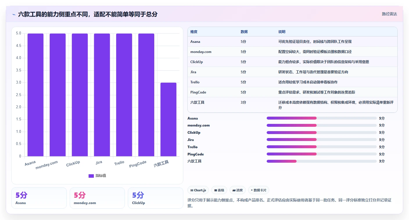Click the 六款工具 x-axis label
The height and width of the screenshot is (220, 409).
point(161,164)
